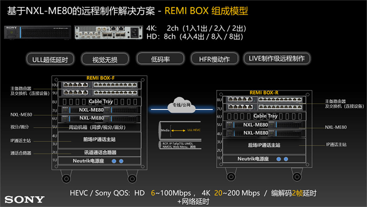Viewport: 367px width, 207px height.
Task: Click Neutrik电源座 in REMI BOX-R
Action: pyautogui.click(x=264, y=159)
